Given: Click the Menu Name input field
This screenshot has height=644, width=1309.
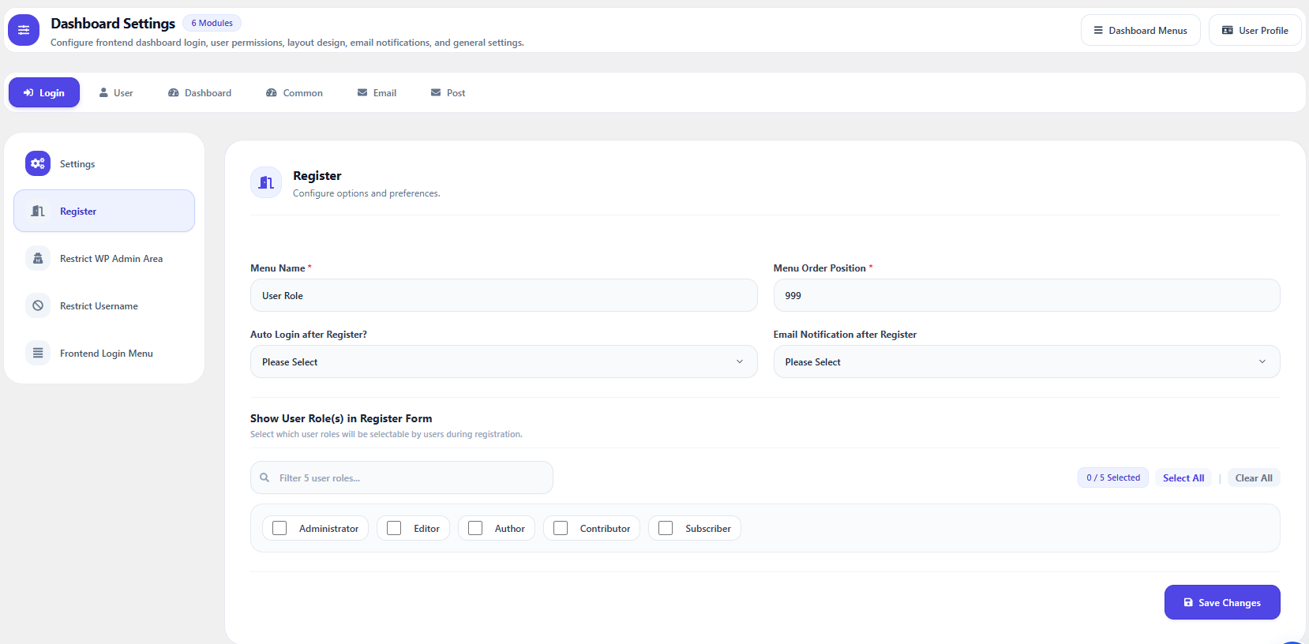Looking at the screenshot, I should [504, 295].
